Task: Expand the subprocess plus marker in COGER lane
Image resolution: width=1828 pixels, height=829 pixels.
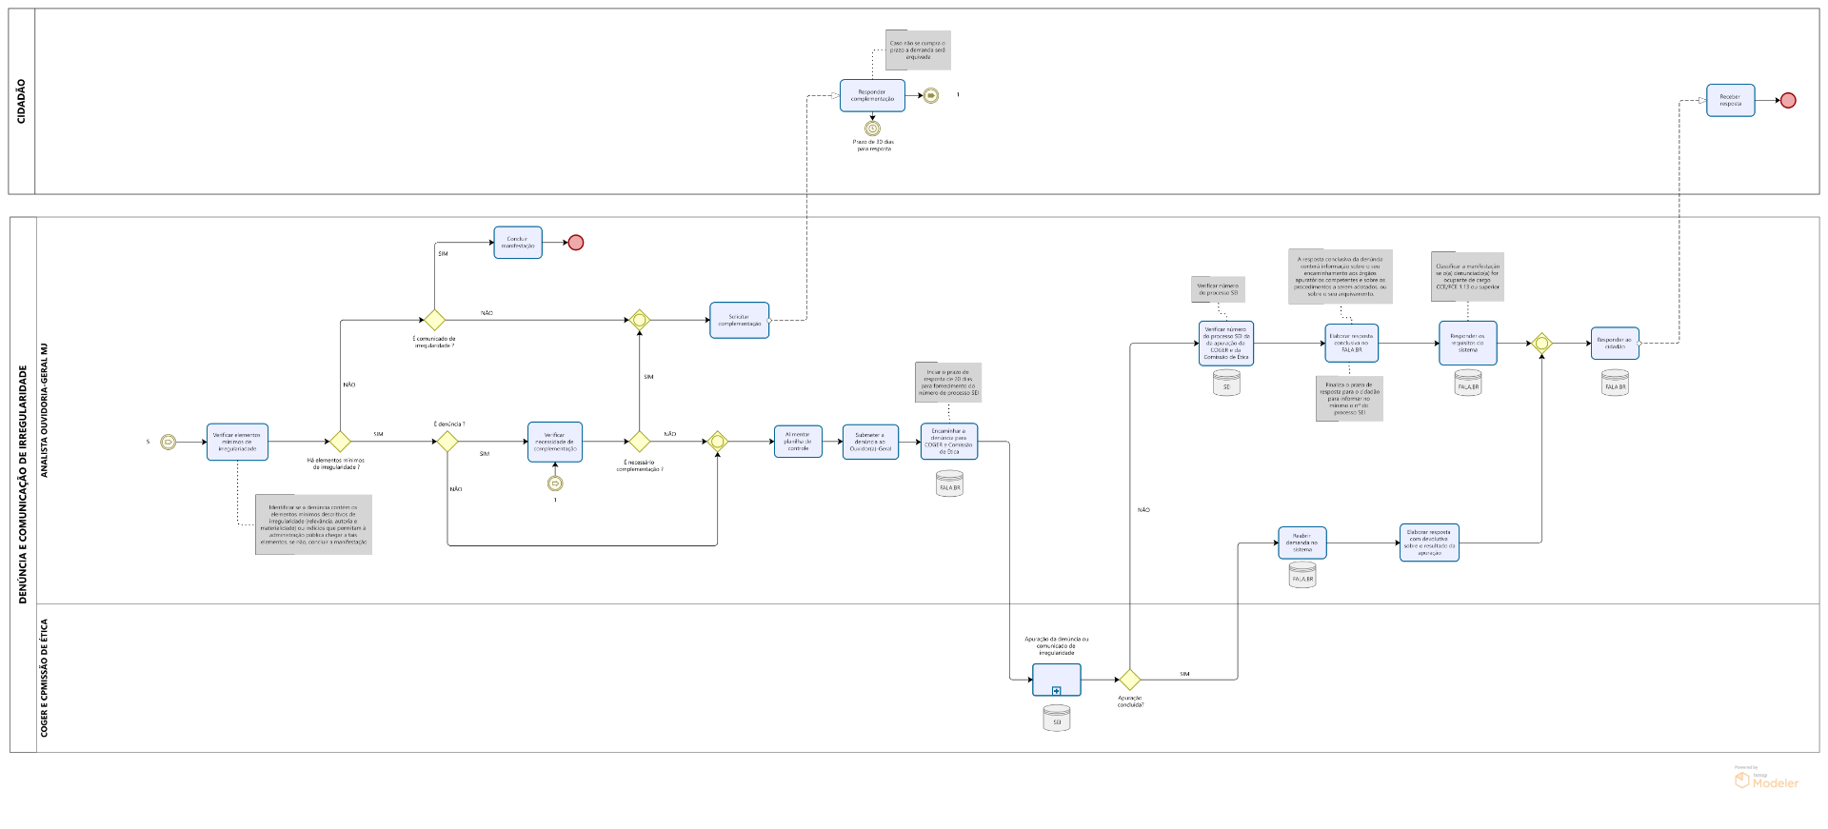Action: [1057, 691]
